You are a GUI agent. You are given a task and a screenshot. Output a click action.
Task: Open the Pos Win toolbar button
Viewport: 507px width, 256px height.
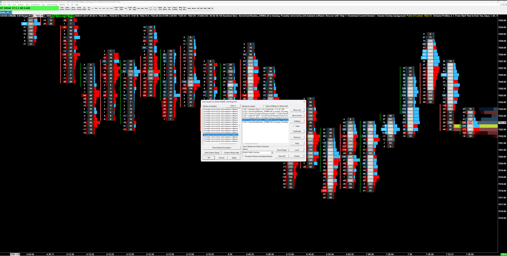tap(184, 8)
